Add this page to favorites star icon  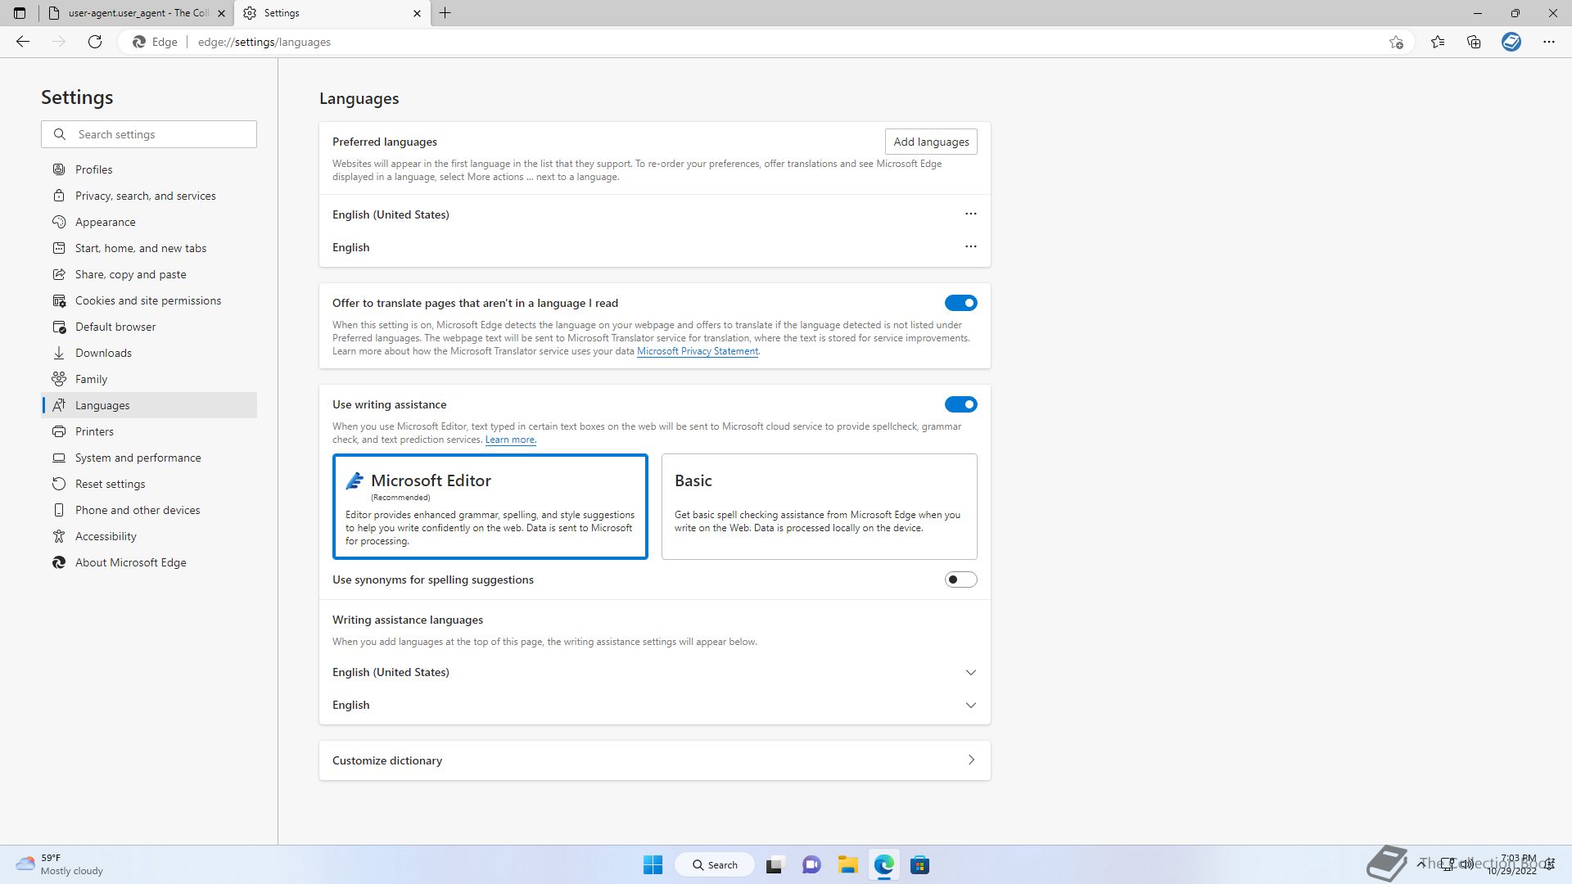[1396, 42]
